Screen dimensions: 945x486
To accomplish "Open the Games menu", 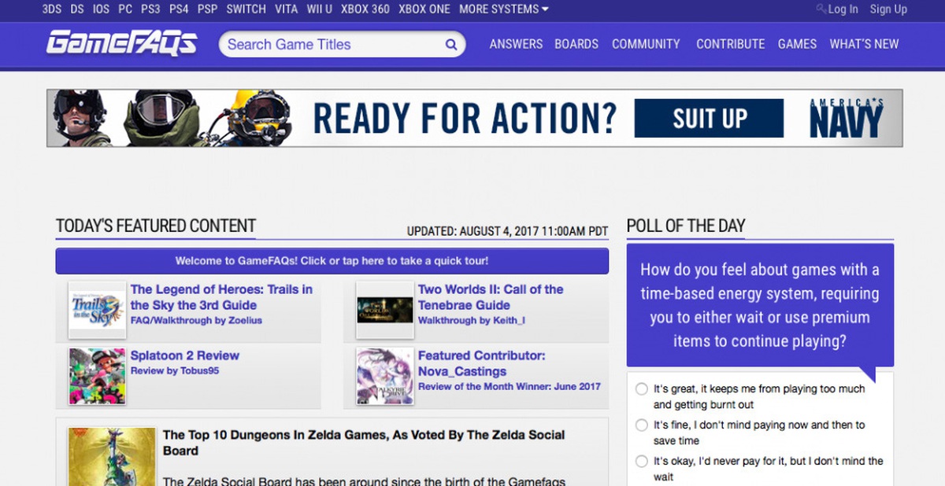I will coord(797,44).
